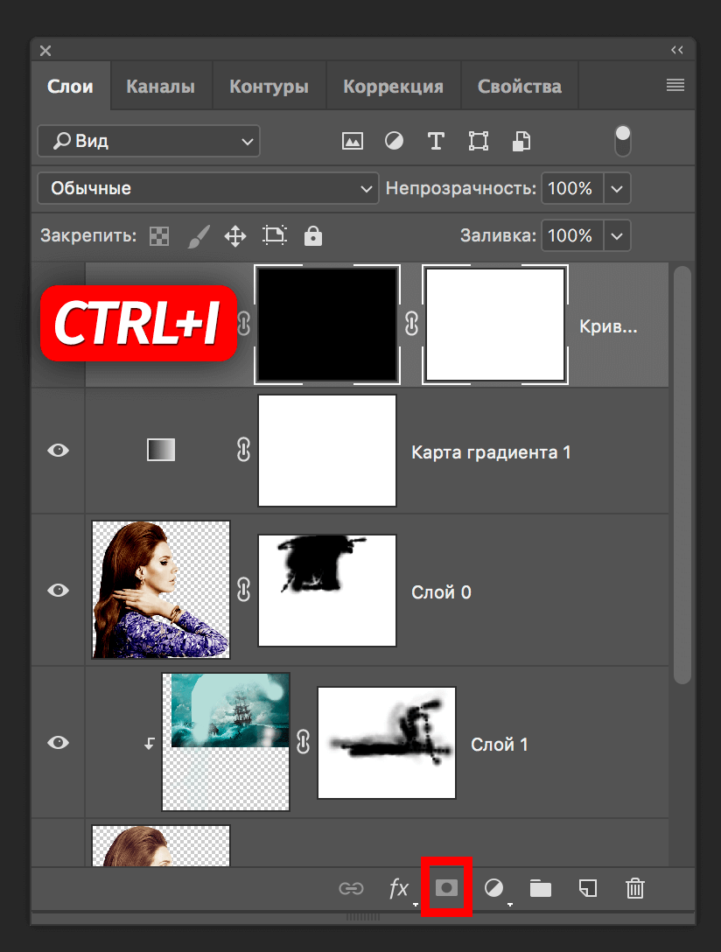
Task: Create a new layer group folder
Action: [540, 888]
